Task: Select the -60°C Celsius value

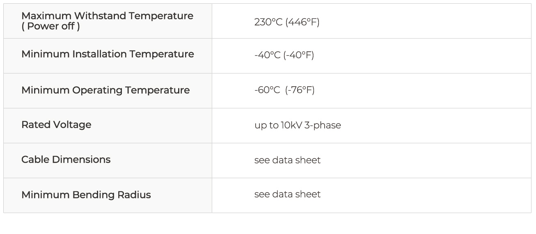Action: pyautogui.click(x=267, y=90)
